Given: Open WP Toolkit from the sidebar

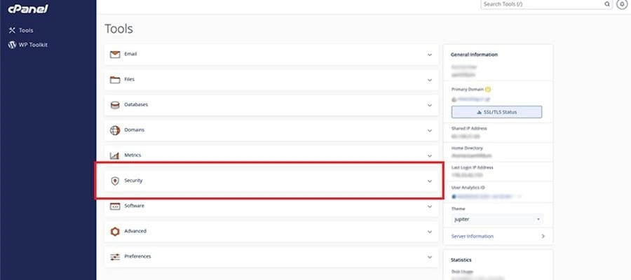Looking at the screenshot, I should point(32,45).
